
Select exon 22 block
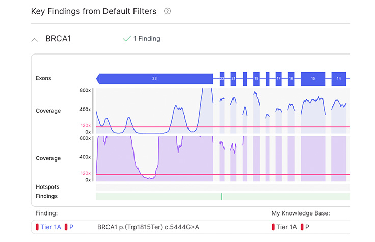click(x=222, y=78)
